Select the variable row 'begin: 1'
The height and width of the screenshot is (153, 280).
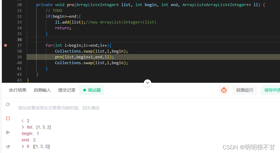[x=30, y=134]
